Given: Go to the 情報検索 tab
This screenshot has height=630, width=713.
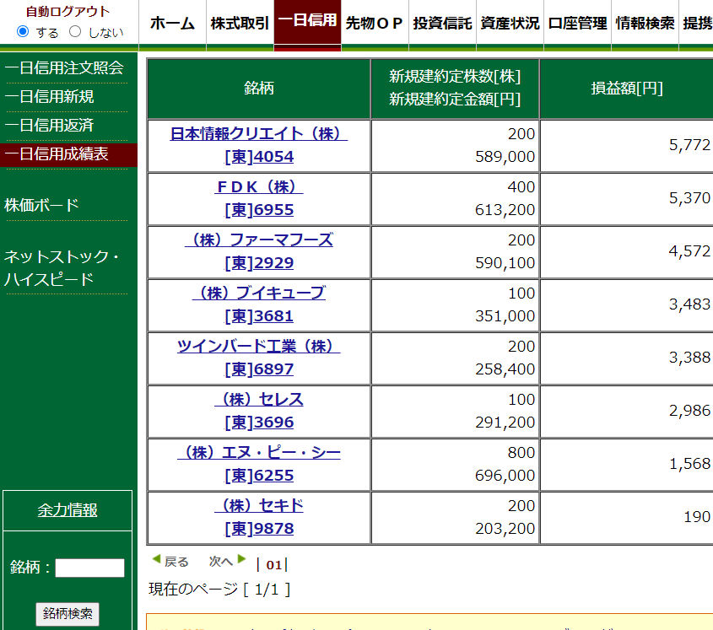Looking at the screenshot, I should (x=645, y=23).
